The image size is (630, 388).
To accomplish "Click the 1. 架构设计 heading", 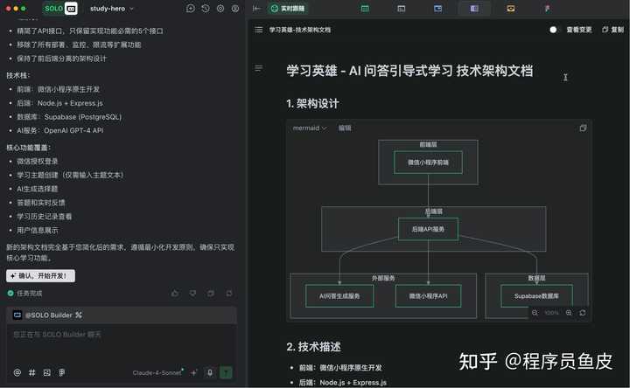I will coord(312,103).
